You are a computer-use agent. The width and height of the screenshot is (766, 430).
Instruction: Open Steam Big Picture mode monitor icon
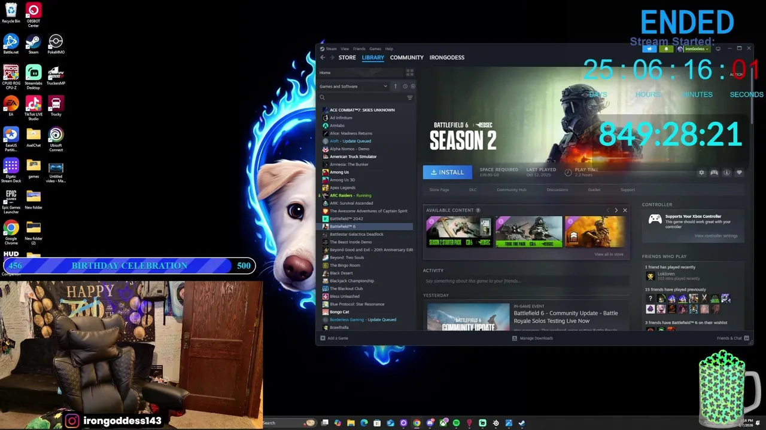tap(718, 49)
